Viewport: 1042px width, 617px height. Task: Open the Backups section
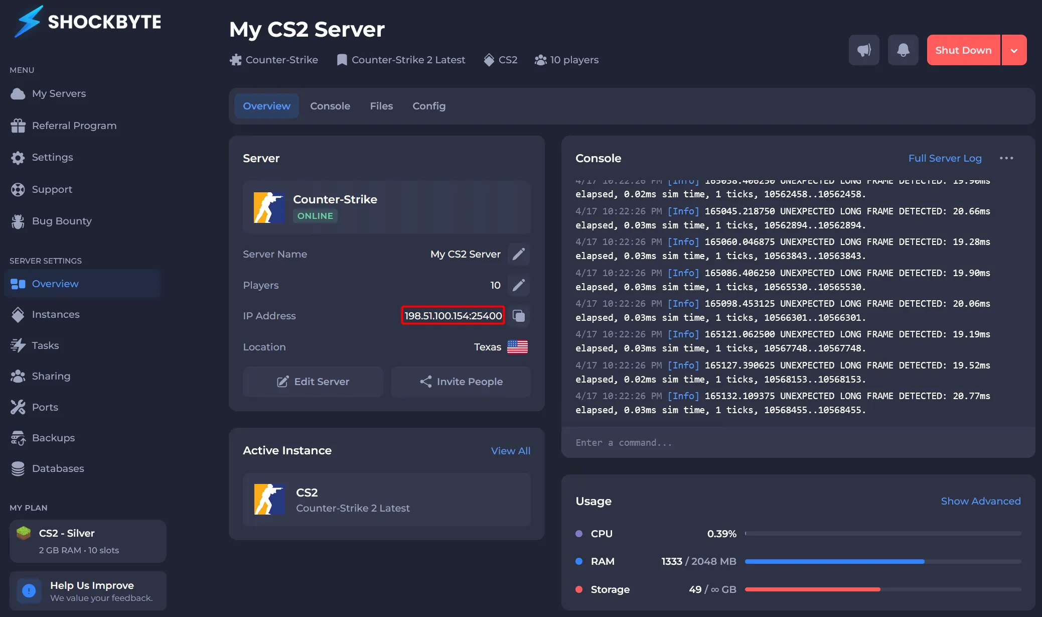click(x=43, y=438)
